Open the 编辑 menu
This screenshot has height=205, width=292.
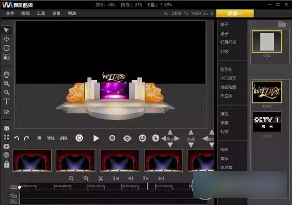(x=25, y=13)
